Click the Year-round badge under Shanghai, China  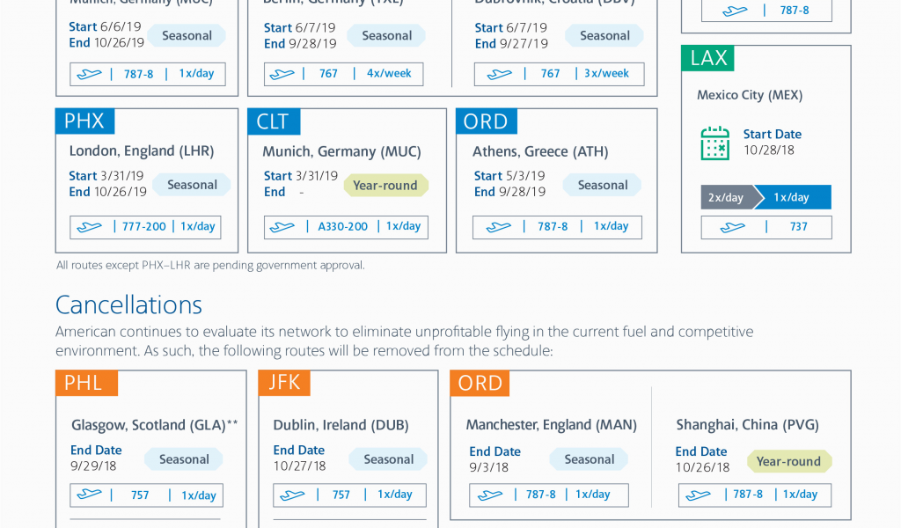(788, 461)
